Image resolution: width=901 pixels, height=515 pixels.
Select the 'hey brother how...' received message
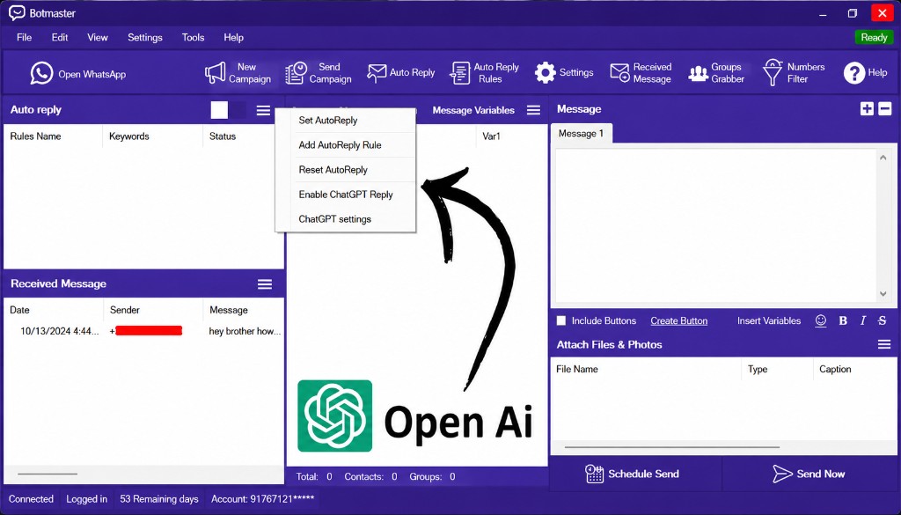(245, 331)
